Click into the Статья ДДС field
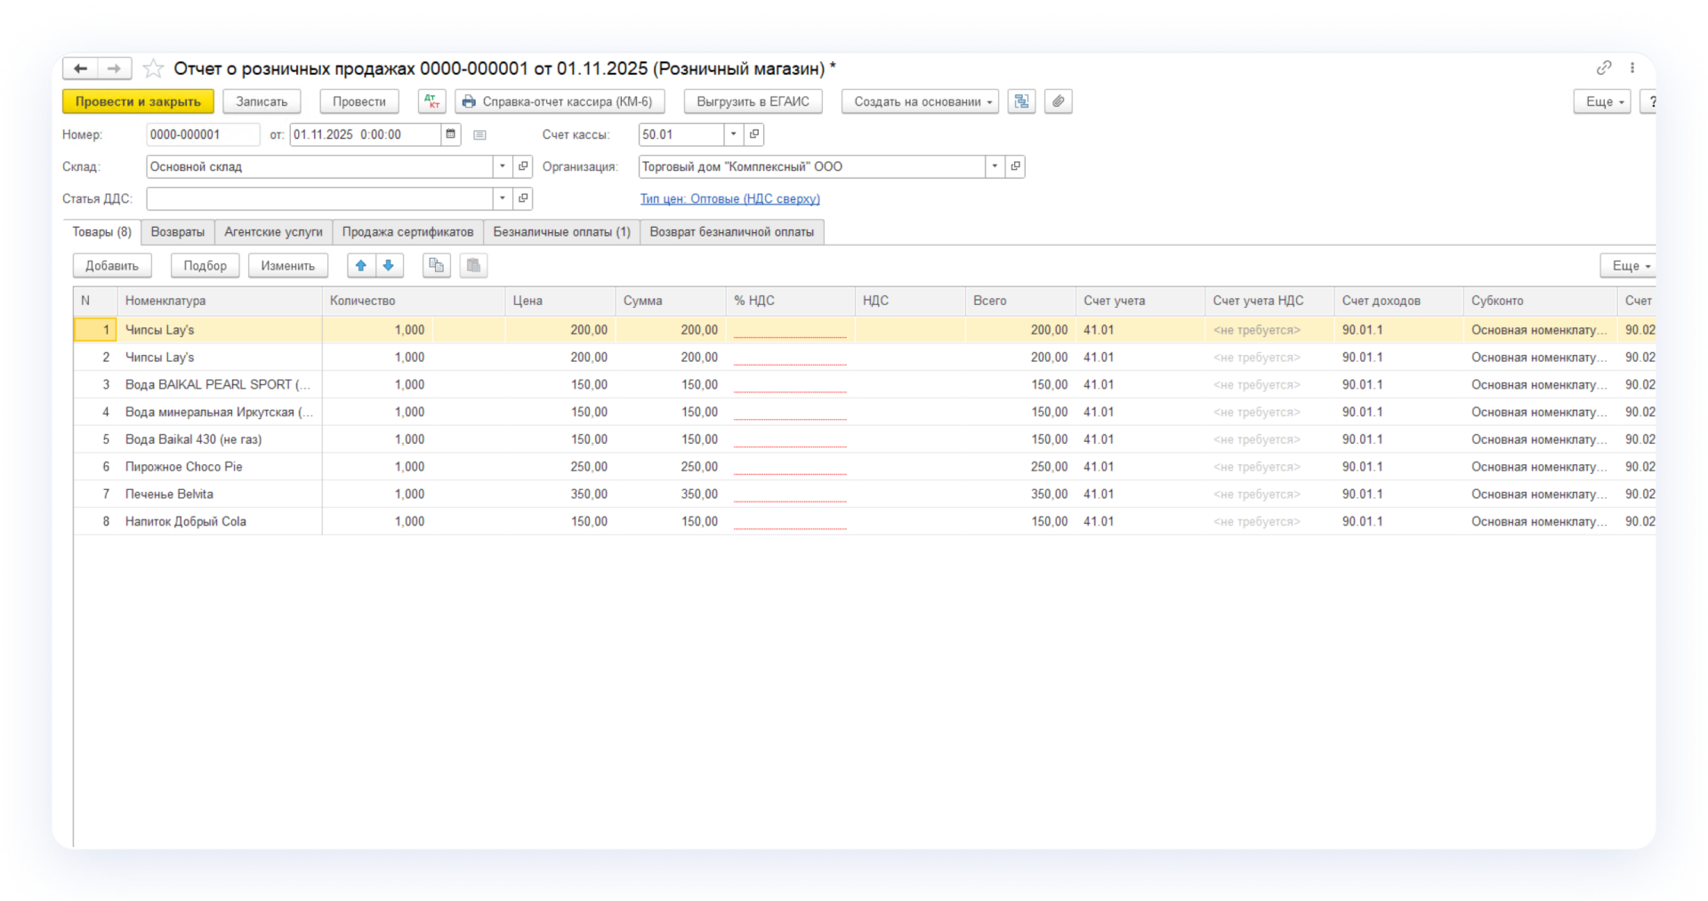The height and width of the screenshot is (901, 1708). [x=318, y=198]
